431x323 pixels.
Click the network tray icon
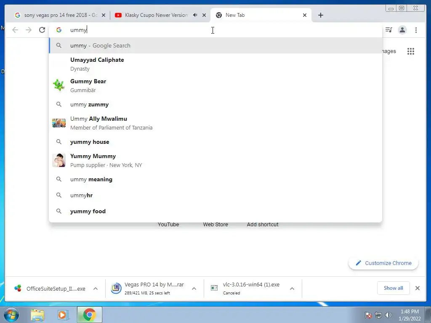(378, 315)
